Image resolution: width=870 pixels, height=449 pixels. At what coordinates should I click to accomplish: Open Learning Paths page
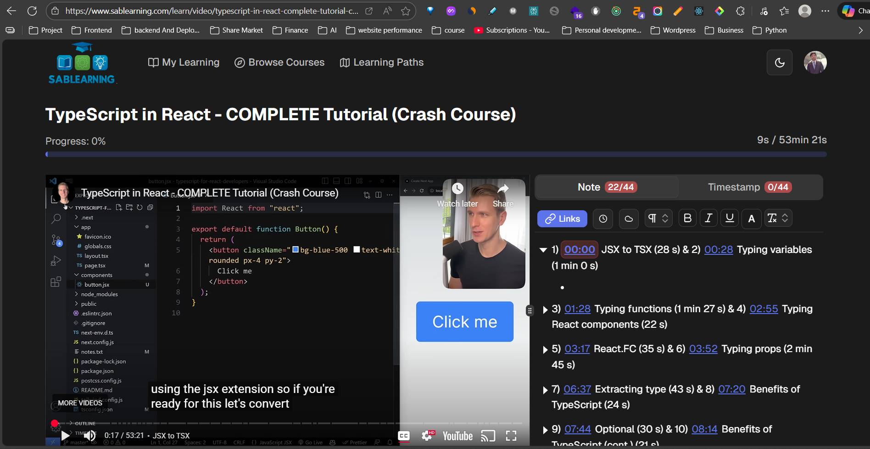tap(382, 62)
